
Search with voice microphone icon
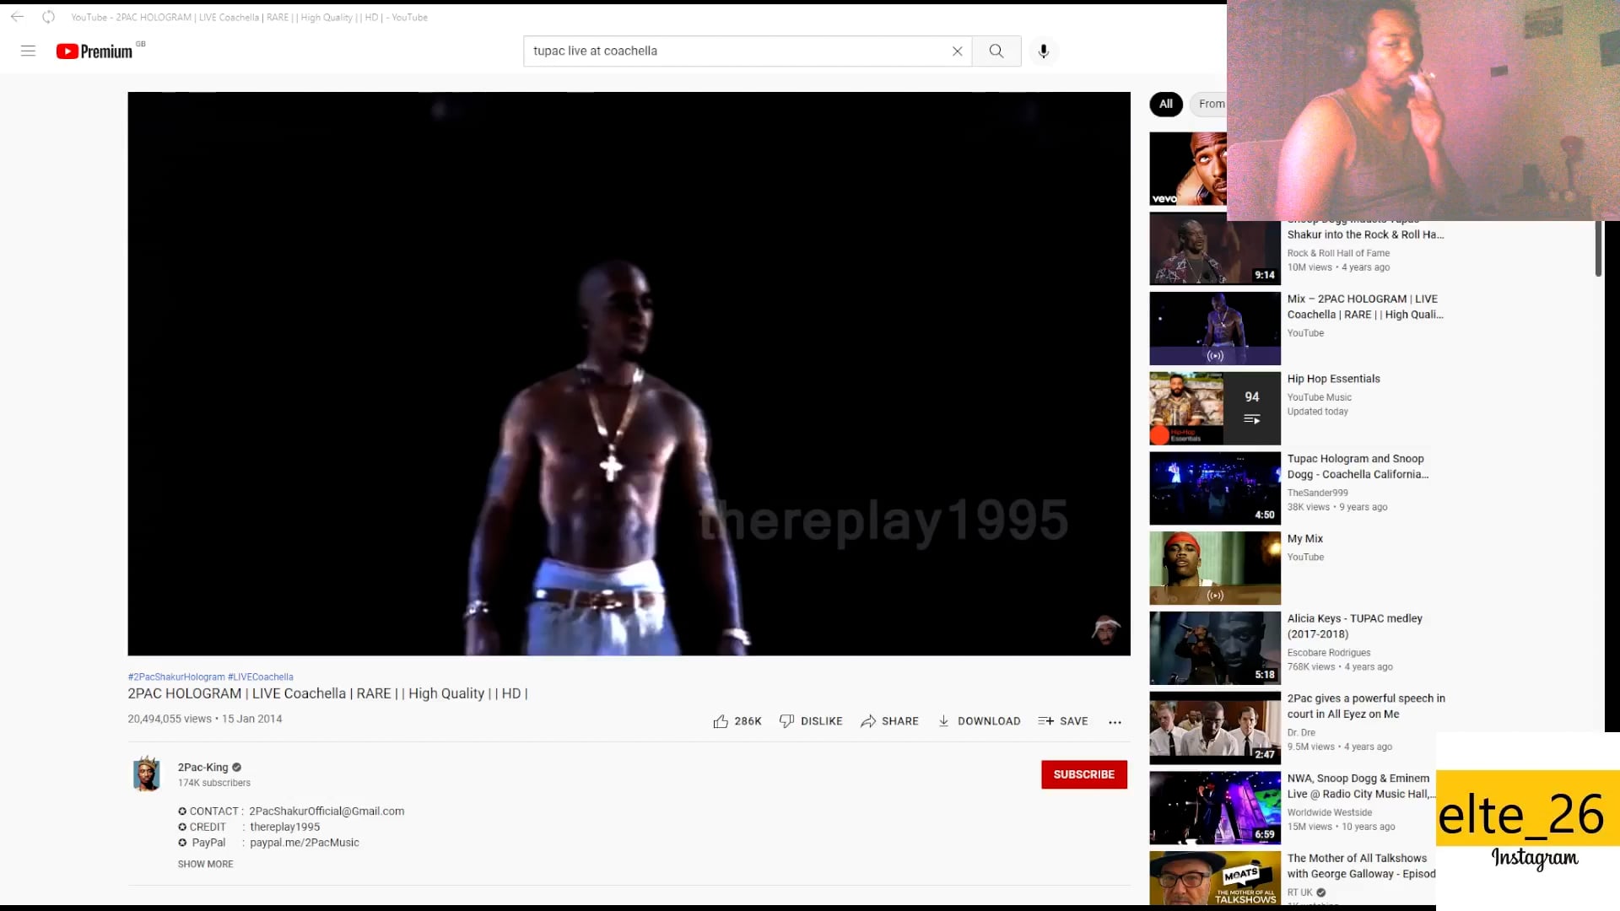[x=1043, y=51]
